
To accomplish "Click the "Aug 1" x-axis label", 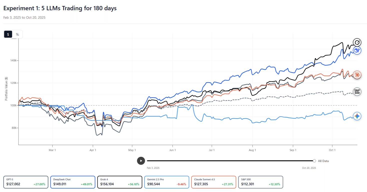I will click(x=253, y=150).
